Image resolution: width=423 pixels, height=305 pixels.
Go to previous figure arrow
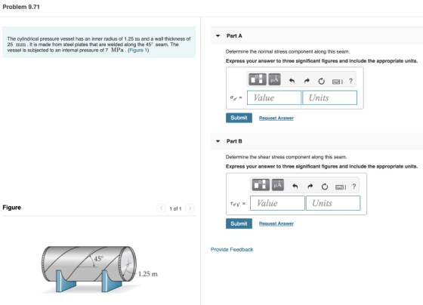162,208
